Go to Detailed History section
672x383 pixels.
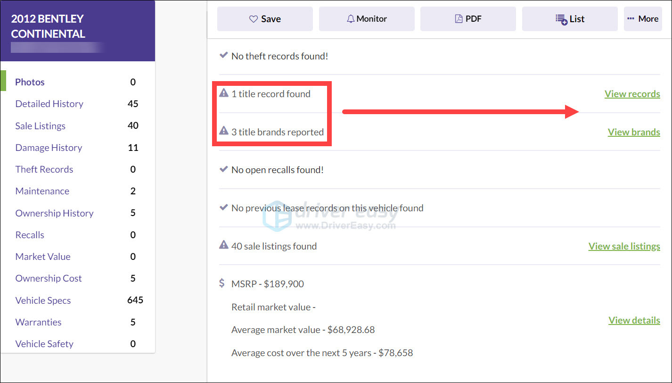coord(49,104)
